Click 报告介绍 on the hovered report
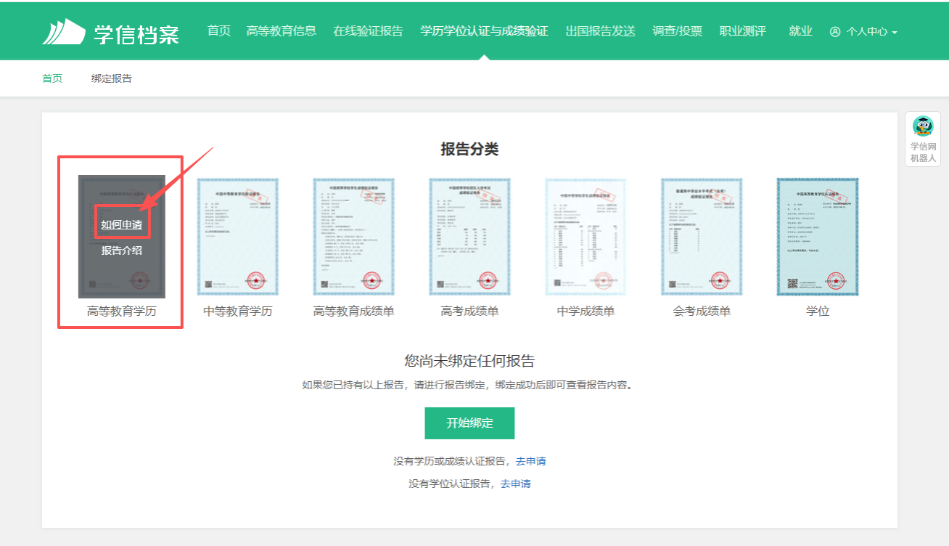 point(122,250)
